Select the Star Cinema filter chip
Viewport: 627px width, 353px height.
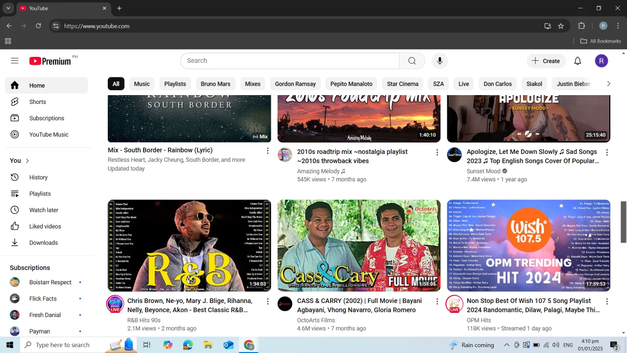(x=403, y=84)
